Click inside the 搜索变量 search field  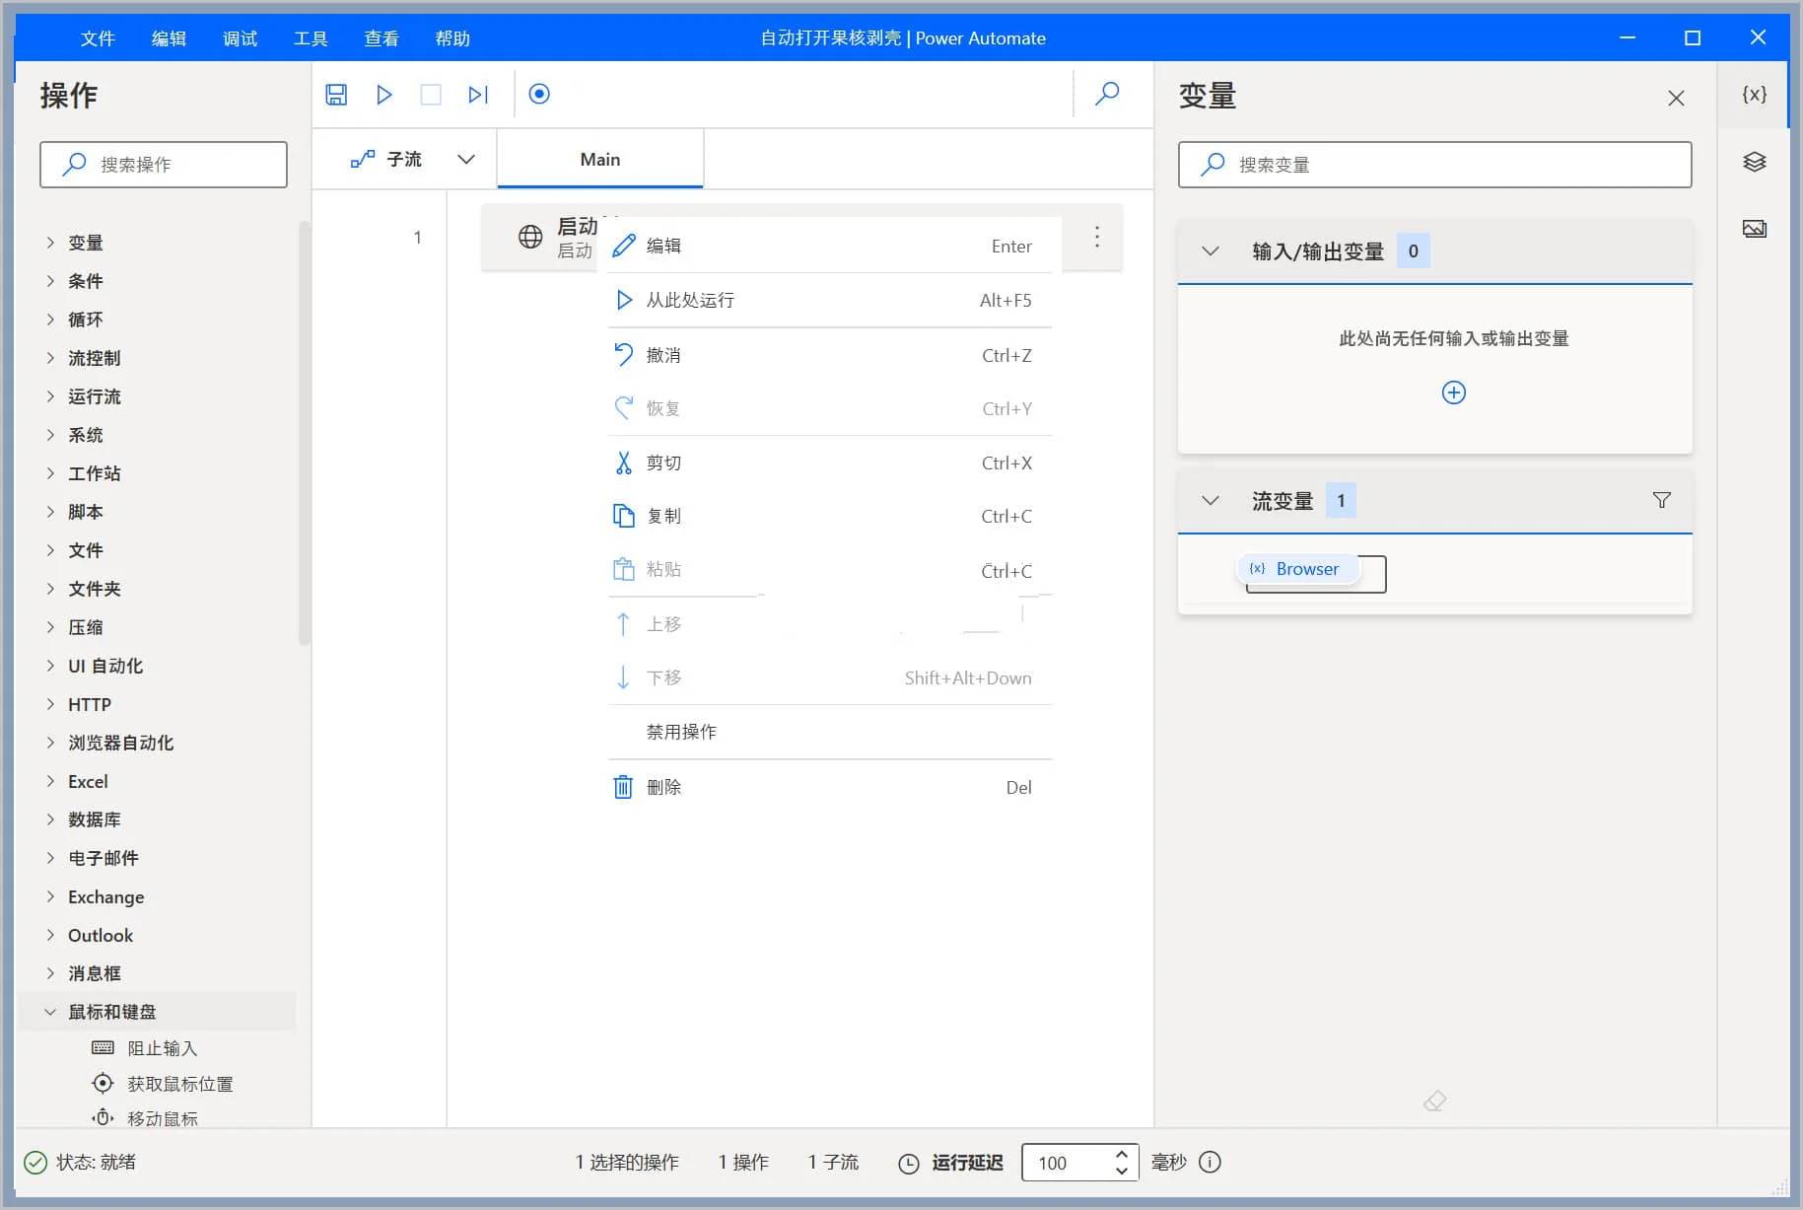1434,164
